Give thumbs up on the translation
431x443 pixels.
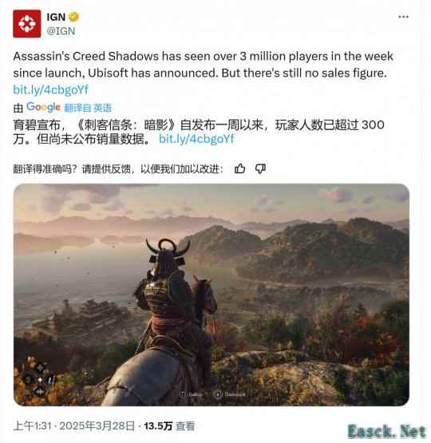[x=239, y=168]
